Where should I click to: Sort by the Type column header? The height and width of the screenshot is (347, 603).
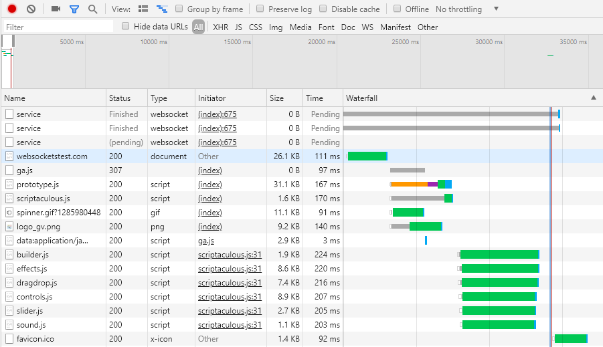pyautogui.click(x=171, y=98)
